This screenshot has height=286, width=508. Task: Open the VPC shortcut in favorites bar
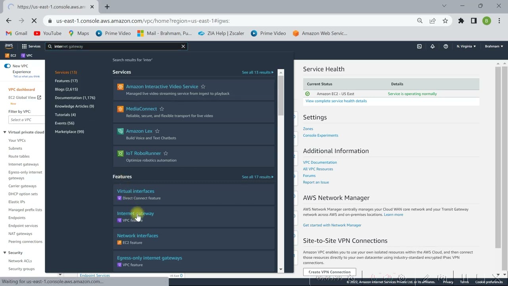(x=27, y=56)
